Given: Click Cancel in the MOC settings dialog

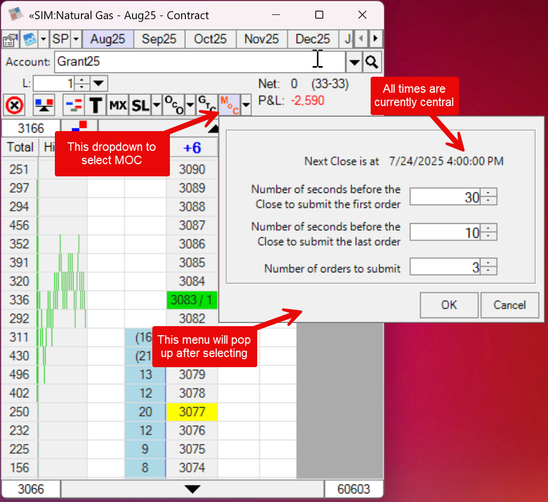Looking at the screenshot, I should click(x=509, y=305).
